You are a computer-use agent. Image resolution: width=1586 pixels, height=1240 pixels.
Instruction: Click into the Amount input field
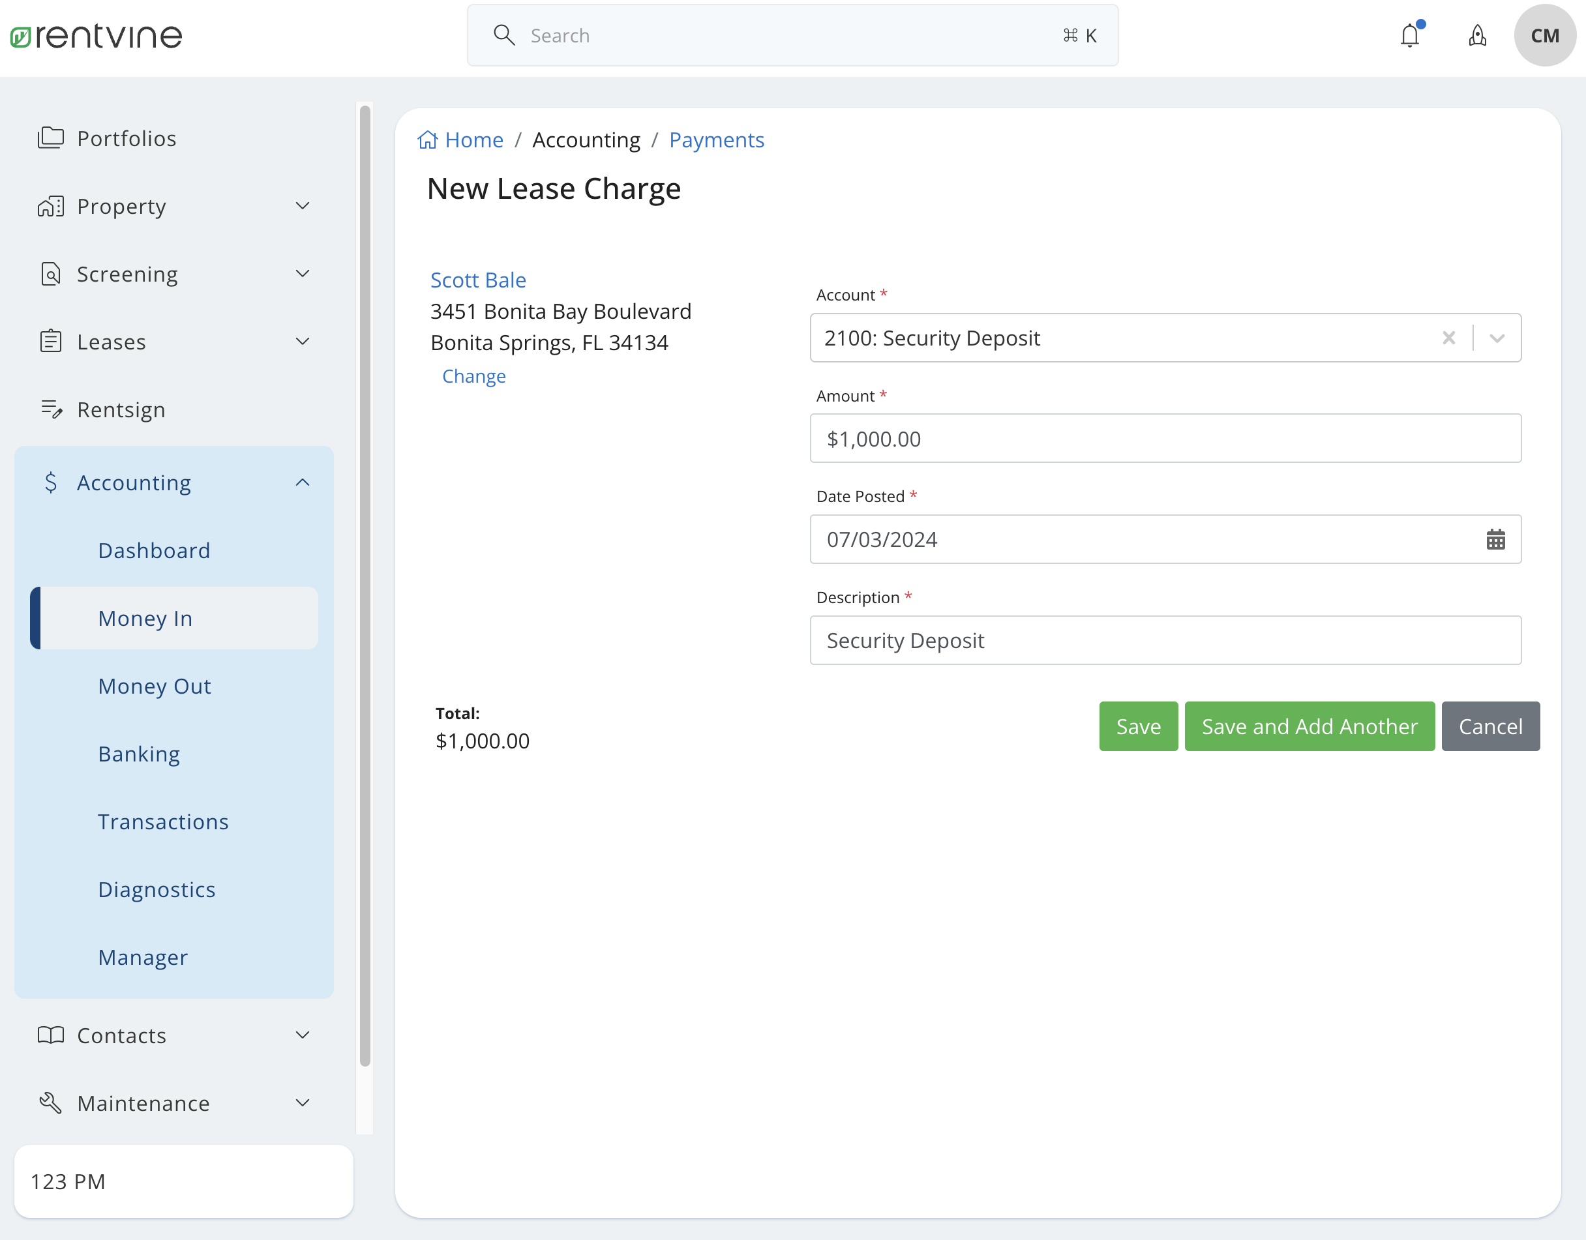(1164, 439)
